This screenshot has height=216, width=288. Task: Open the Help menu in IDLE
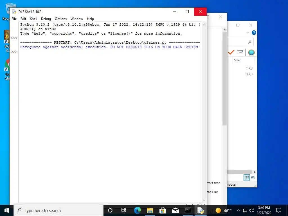coord(90,19)
